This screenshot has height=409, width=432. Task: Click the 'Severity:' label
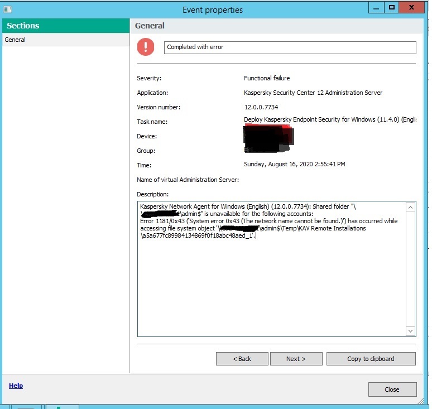149,78
